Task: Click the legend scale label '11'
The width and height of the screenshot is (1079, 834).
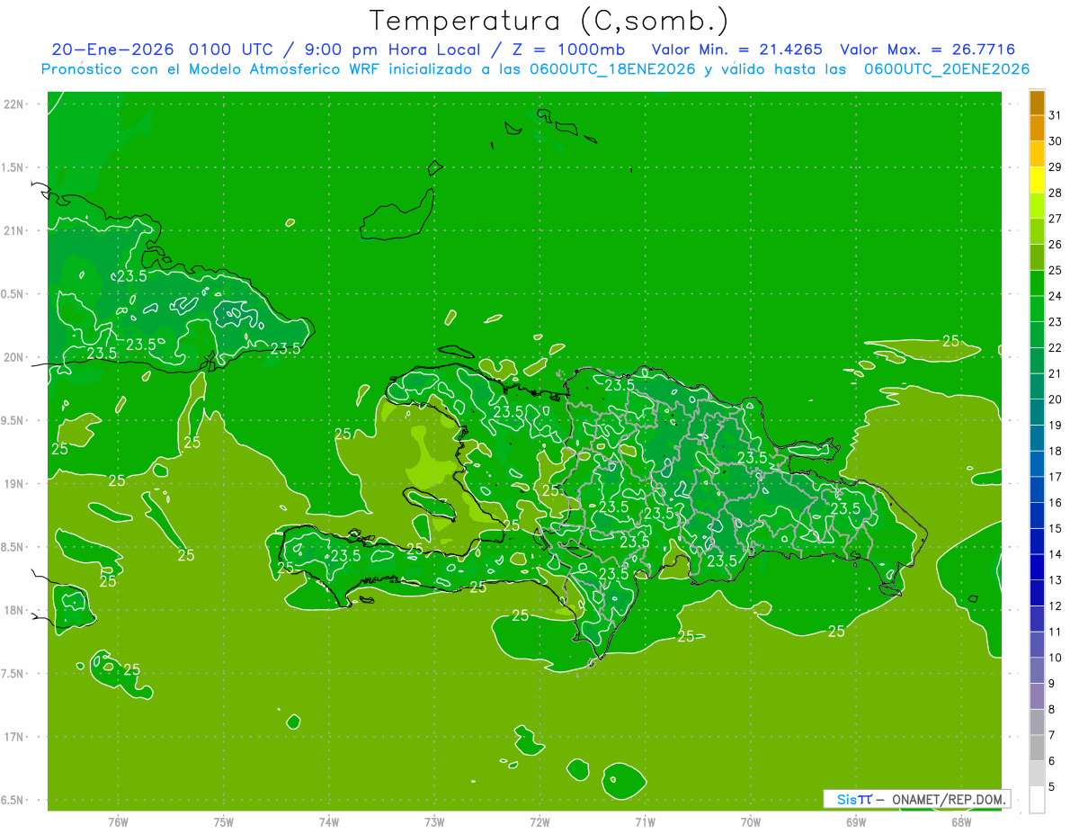Action: 1055,632
